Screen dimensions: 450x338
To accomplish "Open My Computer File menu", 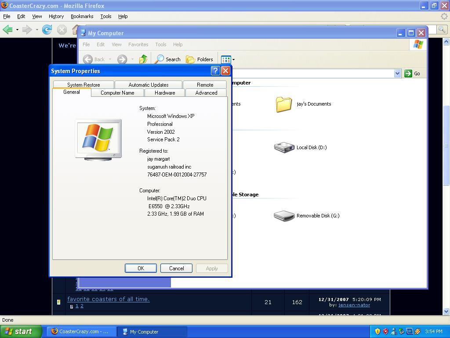I will pyautogui.click(x=86, y=44).
